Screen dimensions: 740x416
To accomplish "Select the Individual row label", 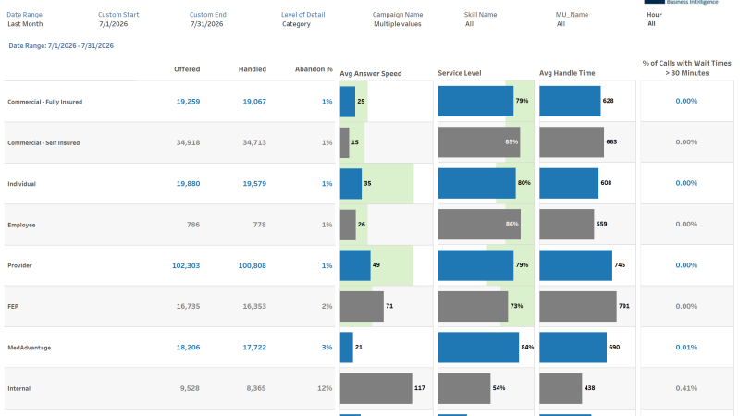I will [x=21, y=184].
